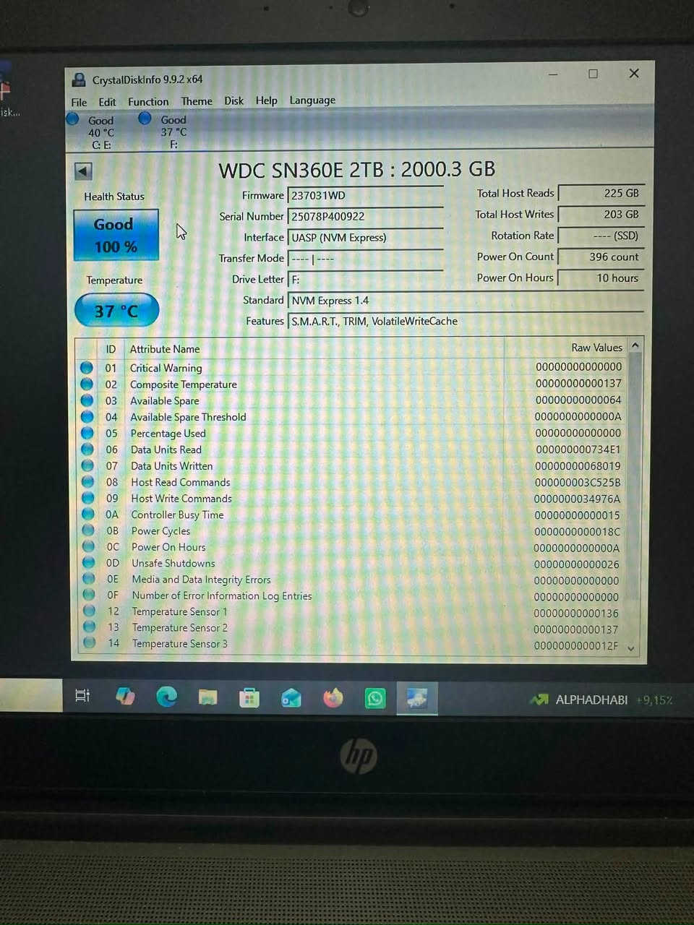
Task: Open the Theme menu
Action: click(x=197, y=101)
